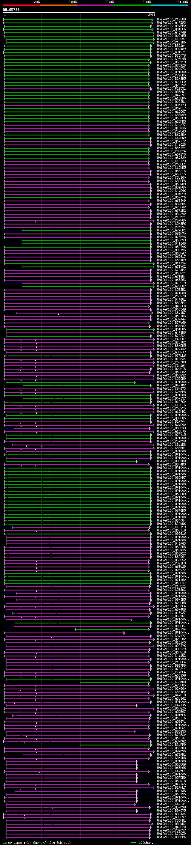Open hit UniRef100_C1N2U9
The width and height of the screenshot is (191, 845).
(x=171, y=19)
